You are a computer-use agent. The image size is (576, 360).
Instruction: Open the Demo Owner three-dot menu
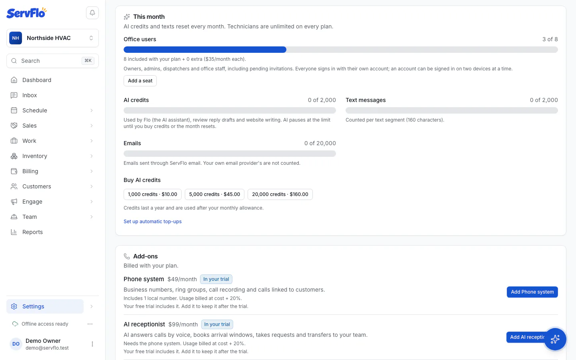tap(92, 344)
